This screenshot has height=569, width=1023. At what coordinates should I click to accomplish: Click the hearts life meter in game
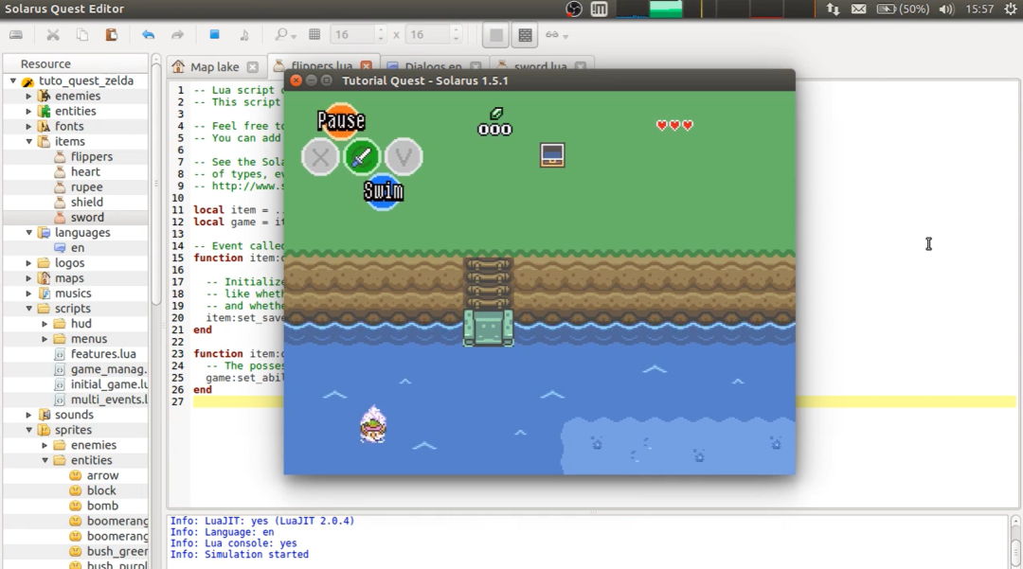(x=674, y=125)
